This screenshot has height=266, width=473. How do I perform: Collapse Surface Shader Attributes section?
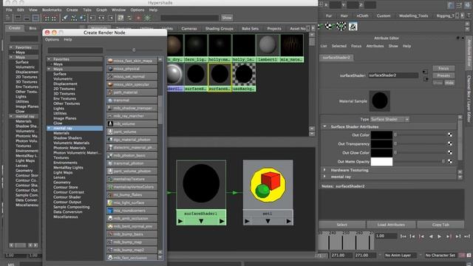[325, 126]
